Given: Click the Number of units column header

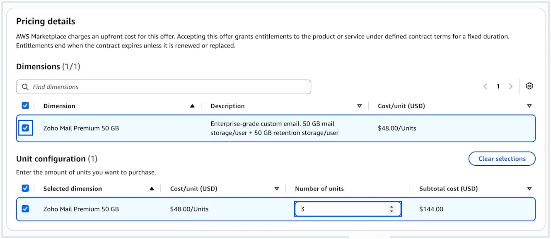Looking at the screenshot, I should coord(319,189).
